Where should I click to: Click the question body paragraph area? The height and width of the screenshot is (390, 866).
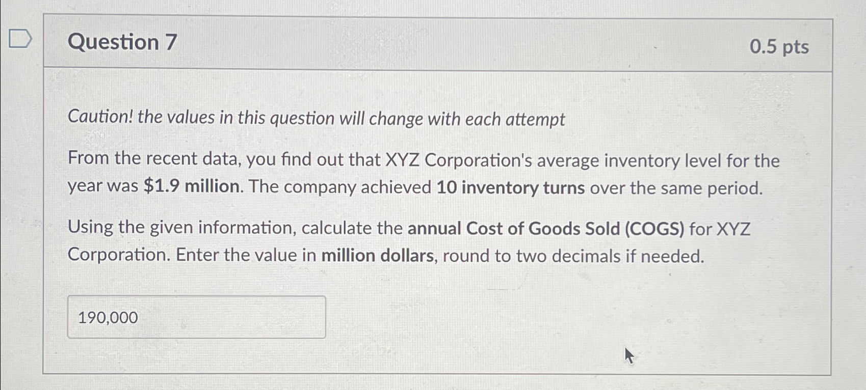tap(423, 173)
